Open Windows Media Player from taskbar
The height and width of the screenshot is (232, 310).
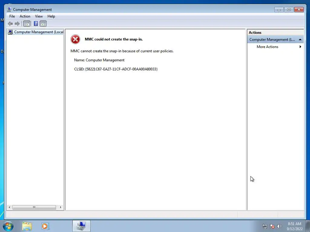click(x=45, y=226)
